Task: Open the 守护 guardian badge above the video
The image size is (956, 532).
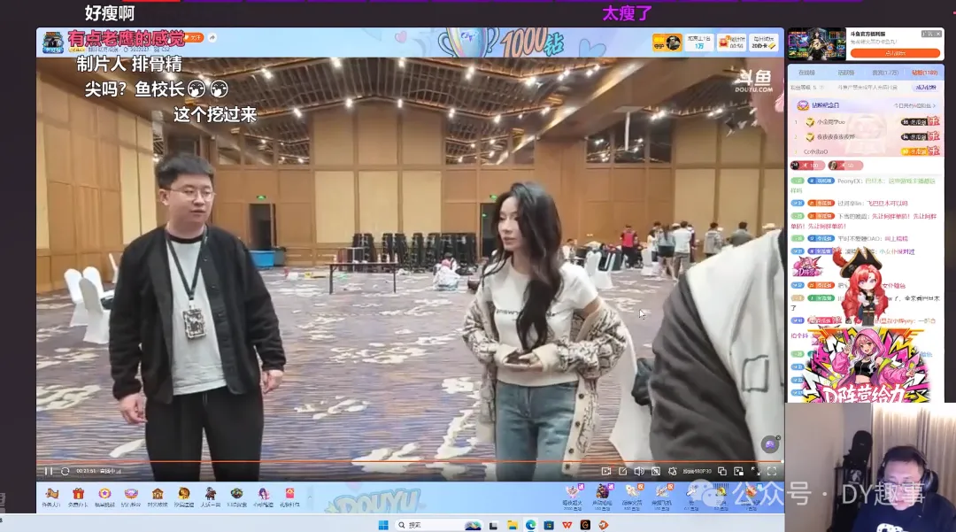Action: [667, 42]
